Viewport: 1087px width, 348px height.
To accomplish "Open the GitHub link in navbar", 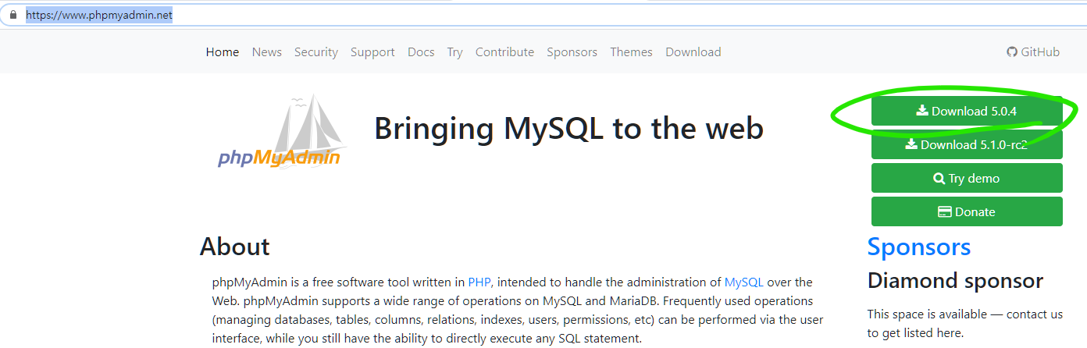I will click(x=1033, y=52).
